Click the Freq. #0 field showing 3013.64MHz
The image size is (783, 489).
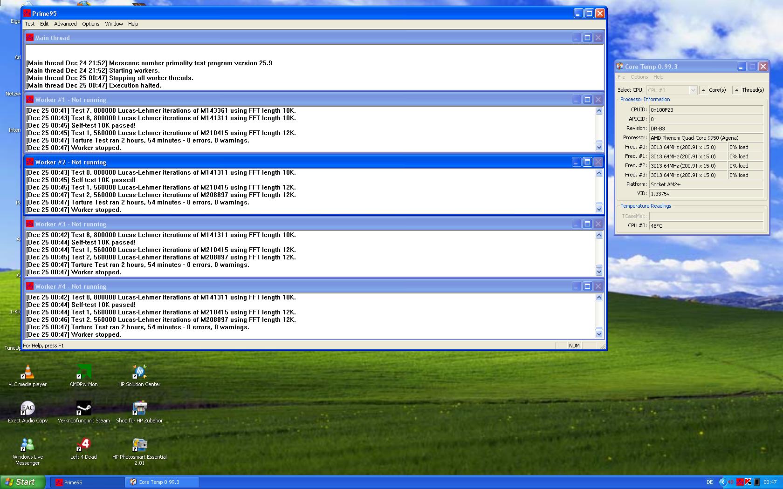click(688, 147)
